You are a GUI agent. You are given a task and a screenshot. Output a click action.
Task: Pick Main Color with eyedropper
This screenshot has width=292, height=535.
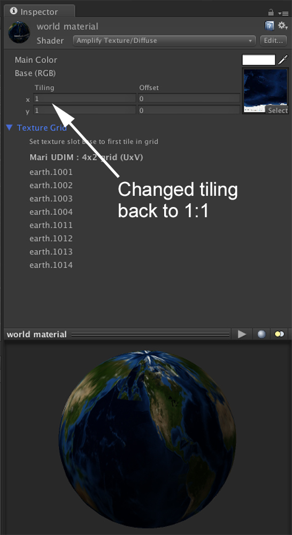click(283, 60)
